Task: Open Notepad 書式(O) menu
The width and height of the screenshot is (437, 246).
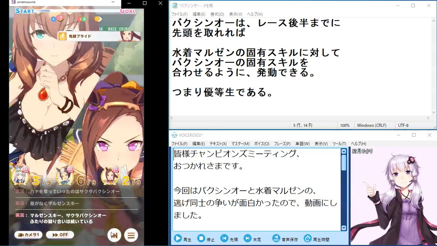Action: click(217, 14)
